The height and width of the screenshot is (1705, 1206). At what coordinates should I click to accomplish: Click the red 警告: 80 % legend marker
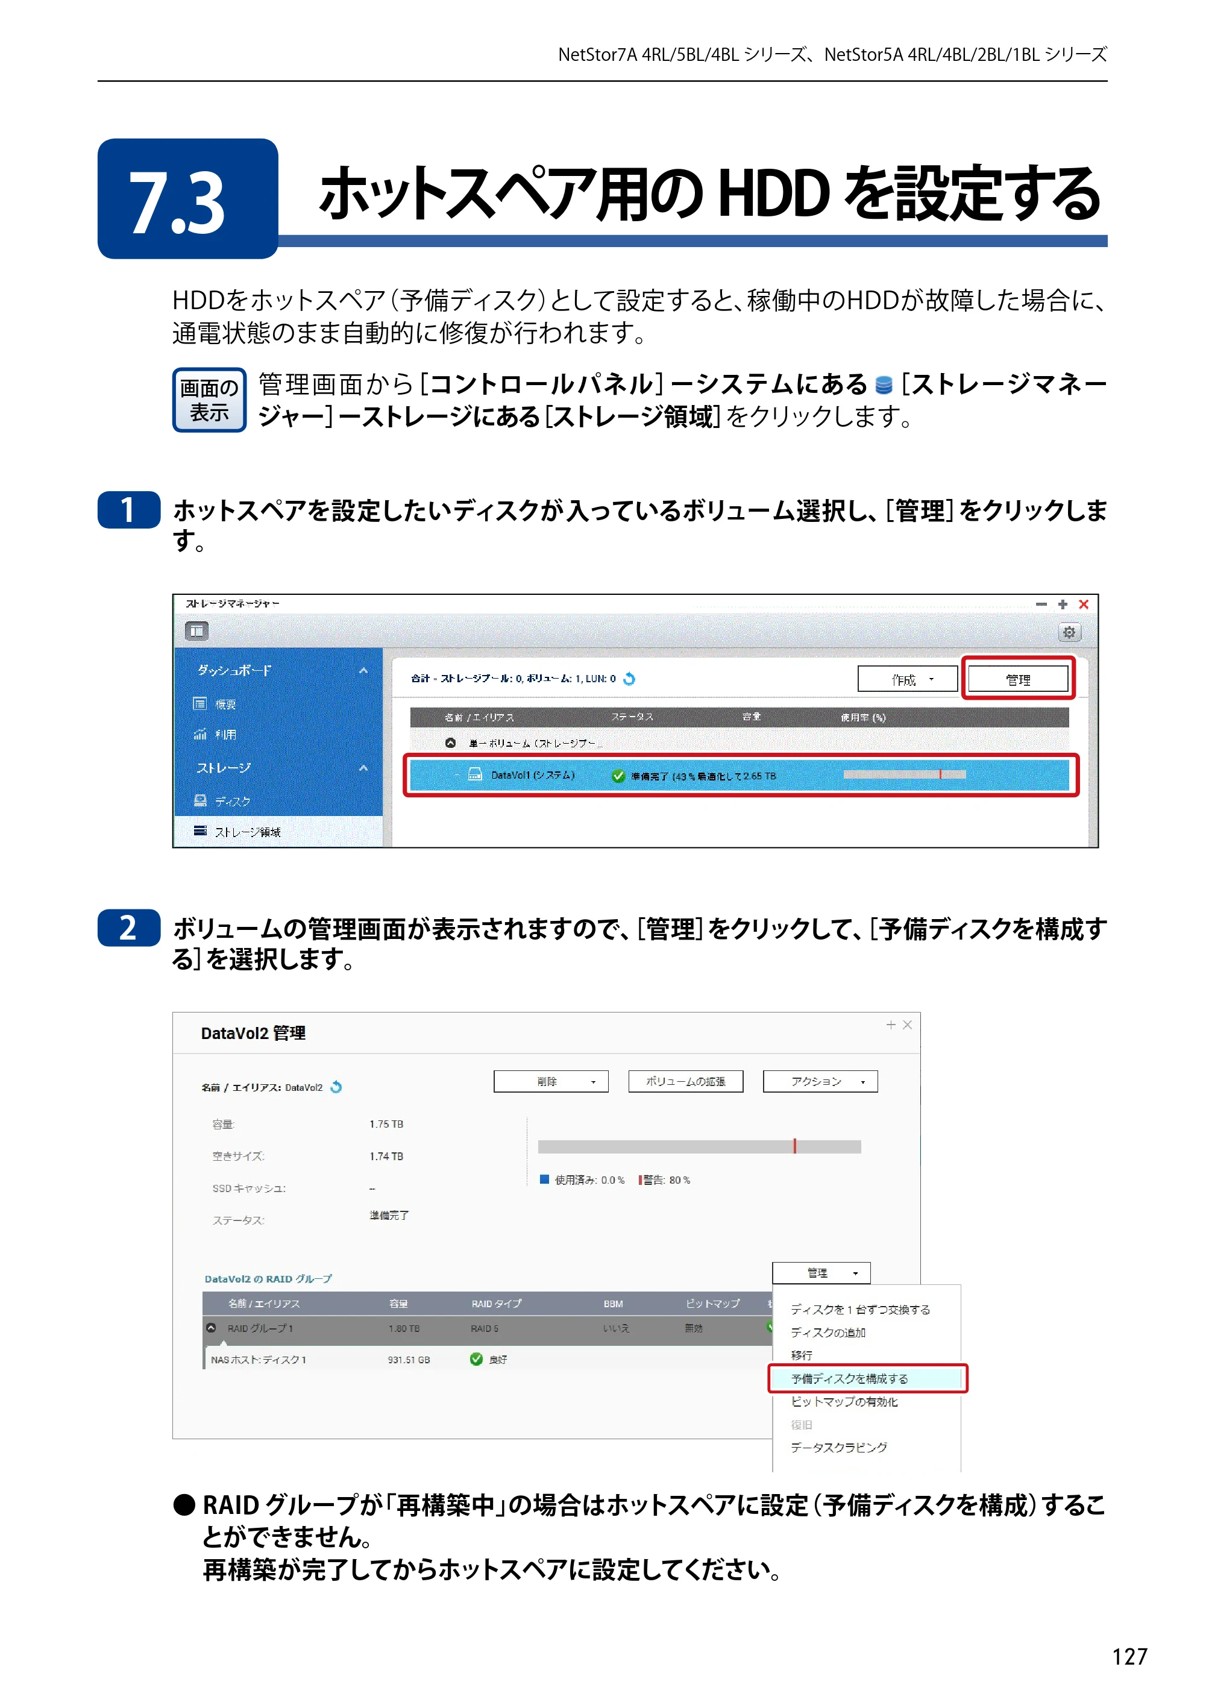coord(641,1179)
